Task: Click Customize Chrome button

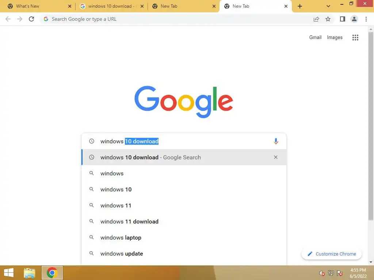Action: pos(332,254)
